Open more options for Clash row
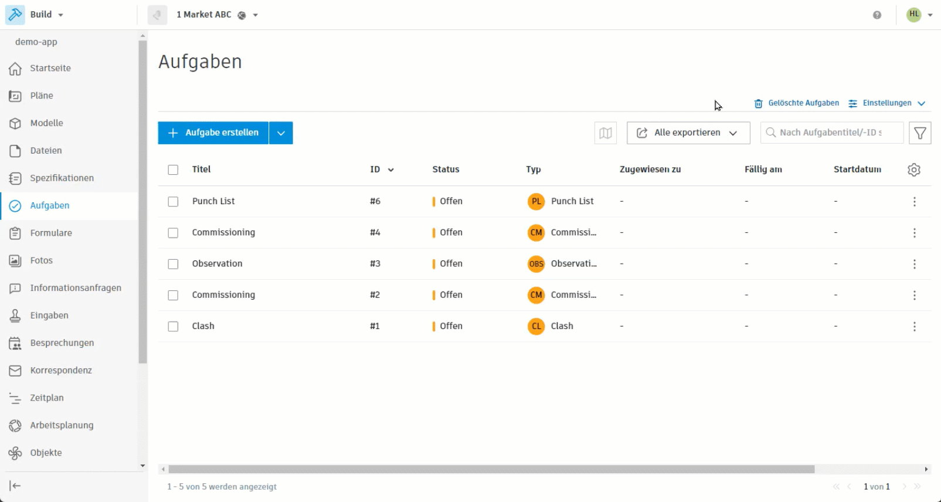Screen dimensions: 941x502 point(914,327)
